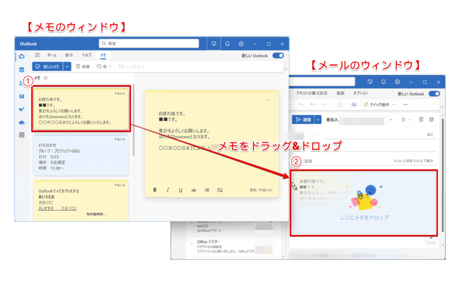
Task: Open the memo's three-dot more options
Action: coord(268,100)
